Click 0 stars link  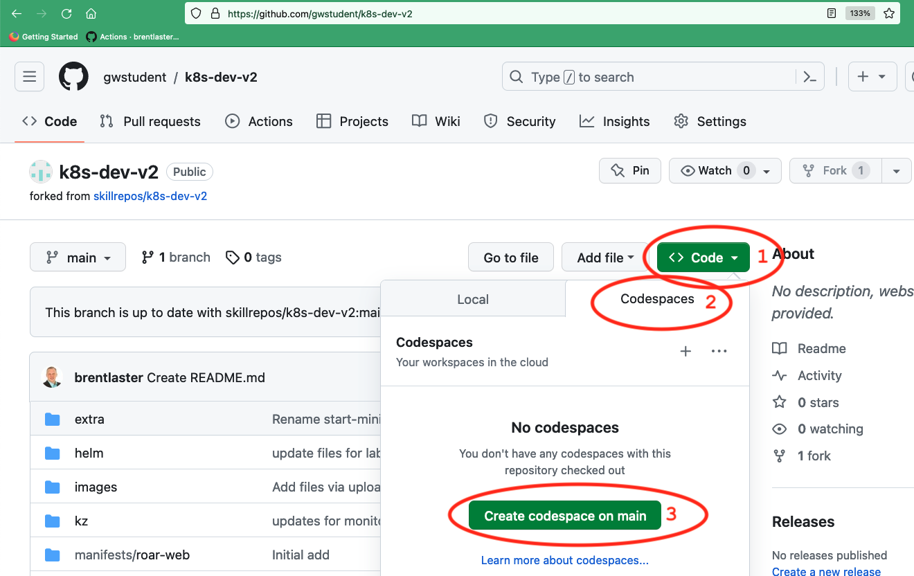pos(806,402)
